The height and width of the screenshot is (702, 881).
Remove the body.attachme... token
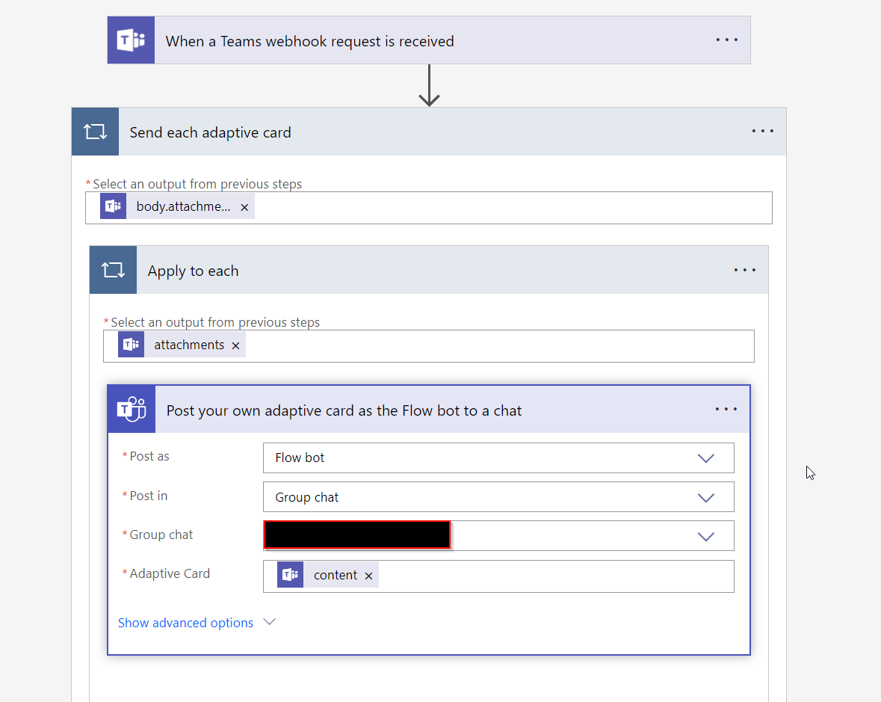coord(244,207)
